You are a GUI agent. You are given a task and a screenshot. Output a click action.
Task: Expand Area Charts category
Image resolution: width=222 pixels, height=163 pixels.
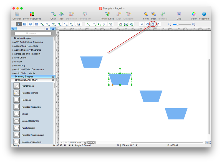click(13, 58)
